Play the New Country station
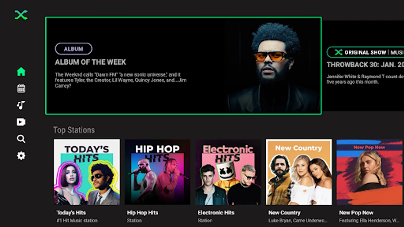 (299, 172)
